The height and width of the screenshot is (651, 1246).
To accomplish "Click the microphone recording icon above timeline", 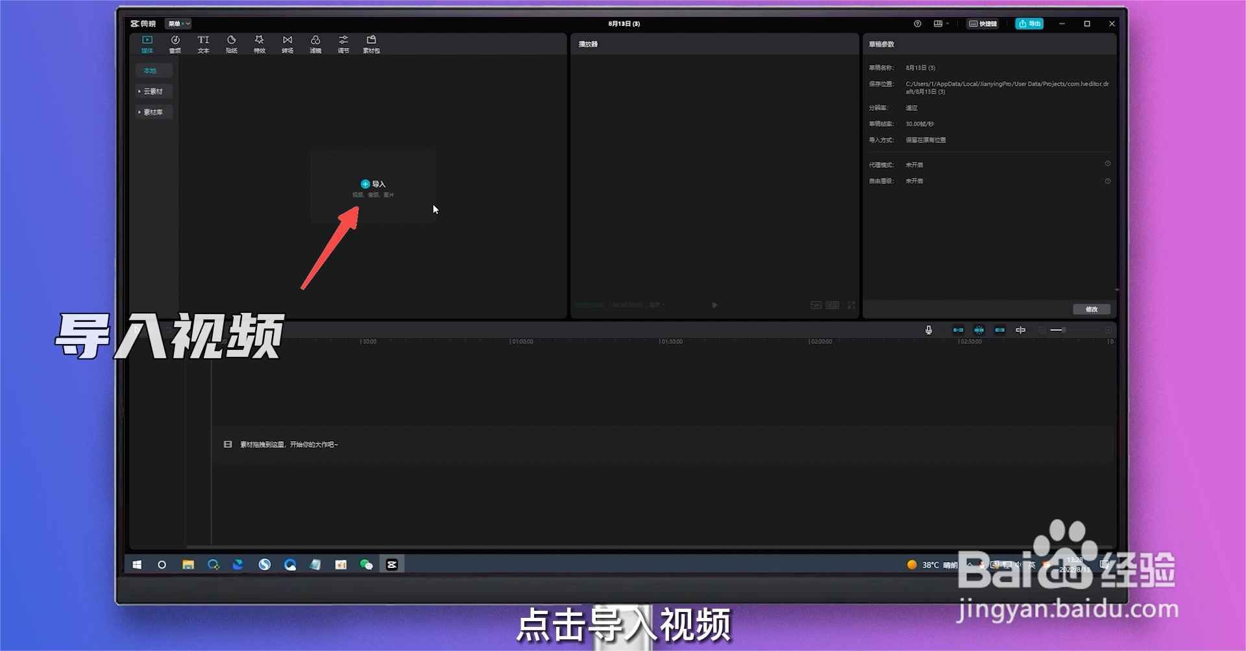I will click(x=929, y=330).
